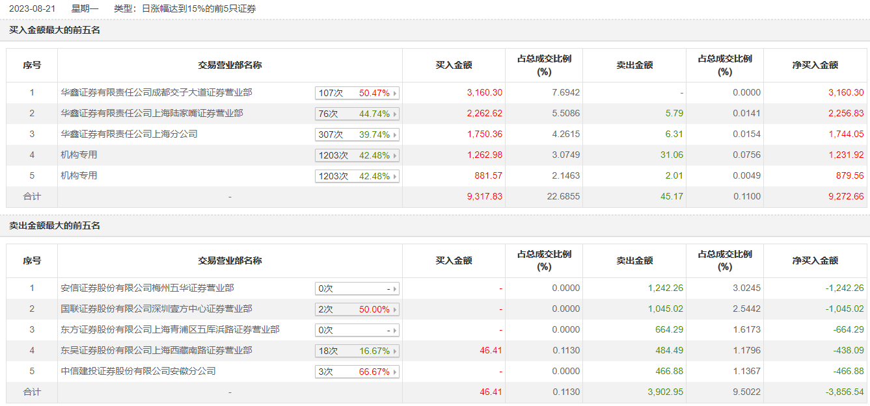870x406 pixels.
Task: Open 东吴证券上海西藏南路证券营业部 link
Action: (157, 350)
